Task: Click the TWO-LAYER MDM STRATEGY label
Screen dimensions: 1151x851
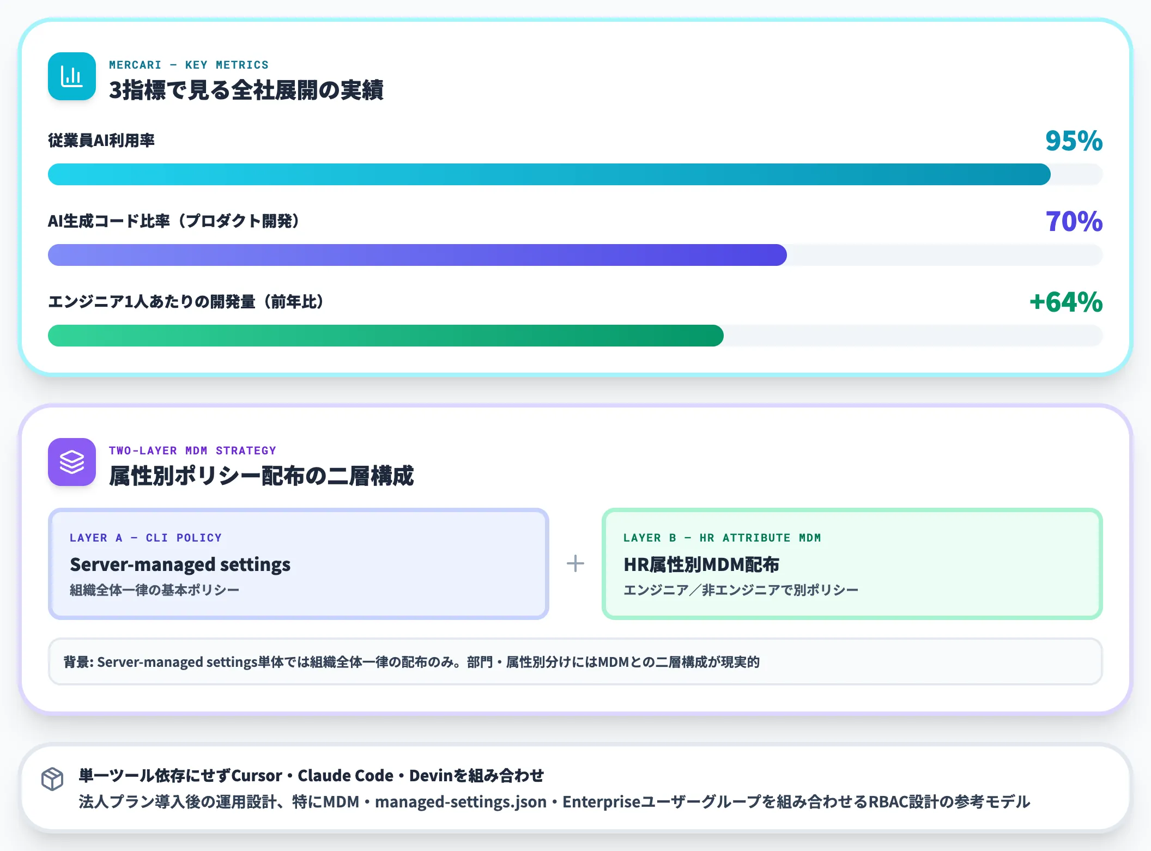Action: (192, 451)
